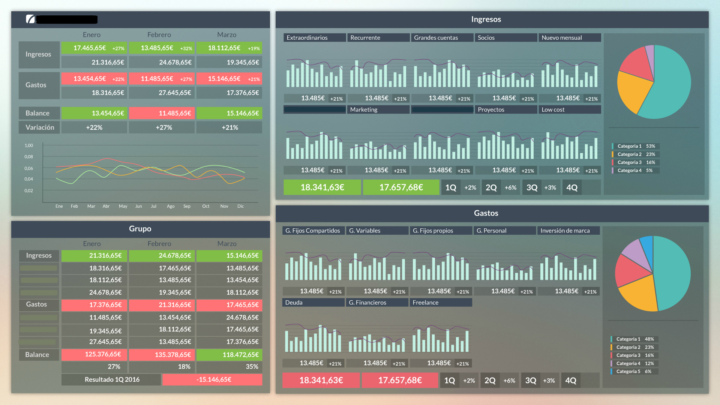720x405 pixels.
Task: Select the 2Q quarter button in Ingresos
Action: click(491, 187)
